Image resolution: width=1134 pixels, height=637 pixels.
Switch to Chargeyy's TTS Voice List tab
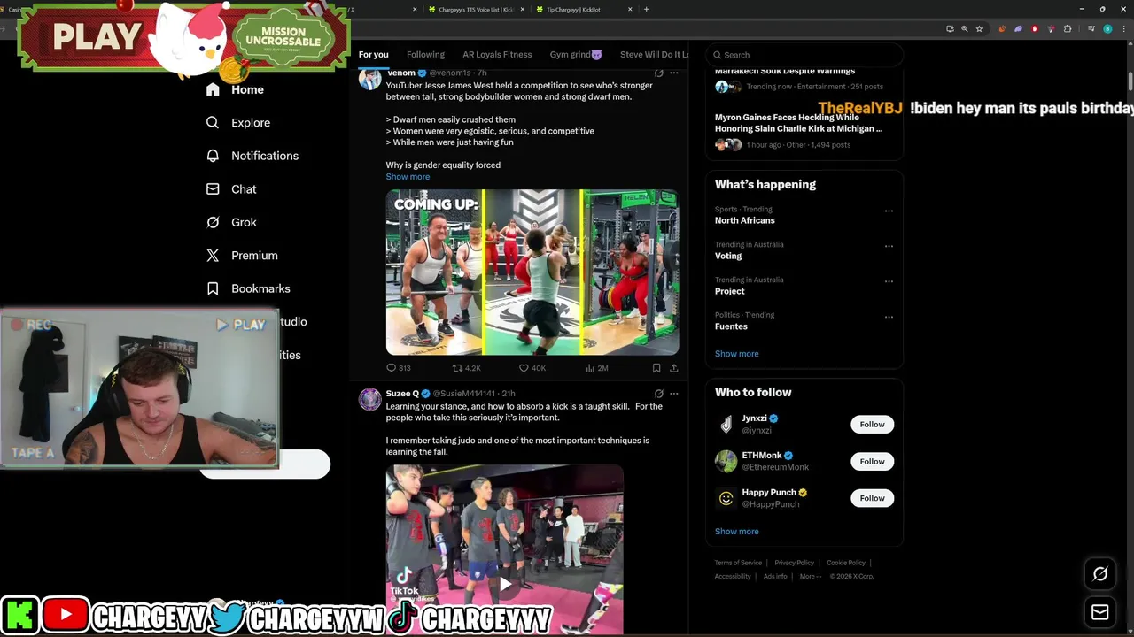click(476, 9)
